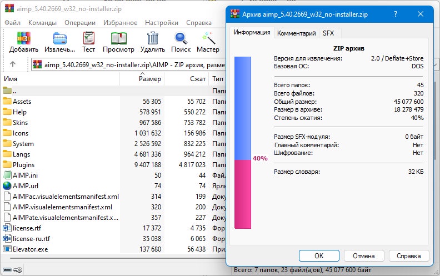440x276 pixels.
Task: Click the Размер в архиве value 18 278 479
Action: click(409, 109)
